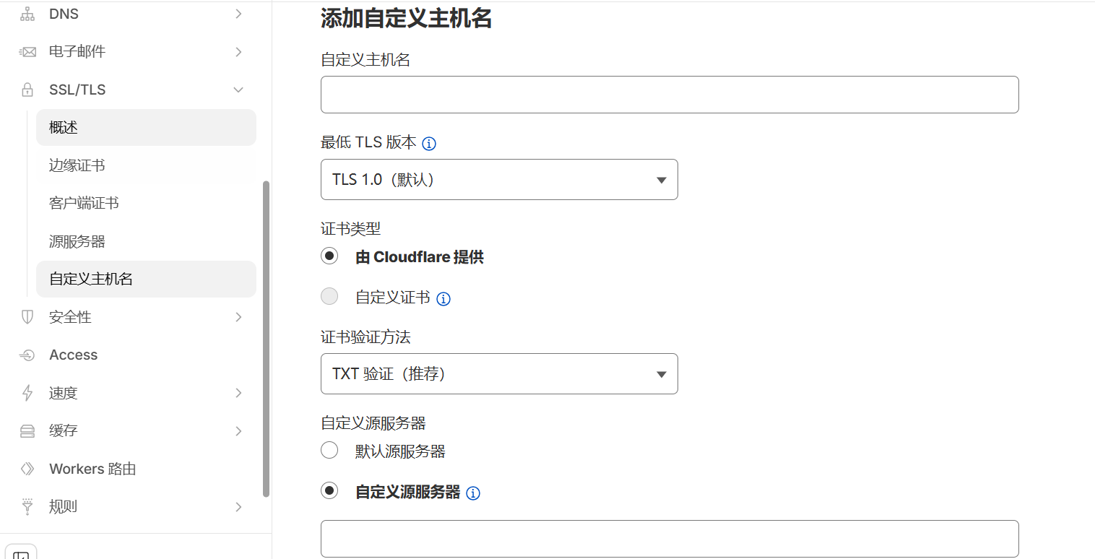
Task: Click the 速度 lightning bolt icon
Action: coord(27,393)
